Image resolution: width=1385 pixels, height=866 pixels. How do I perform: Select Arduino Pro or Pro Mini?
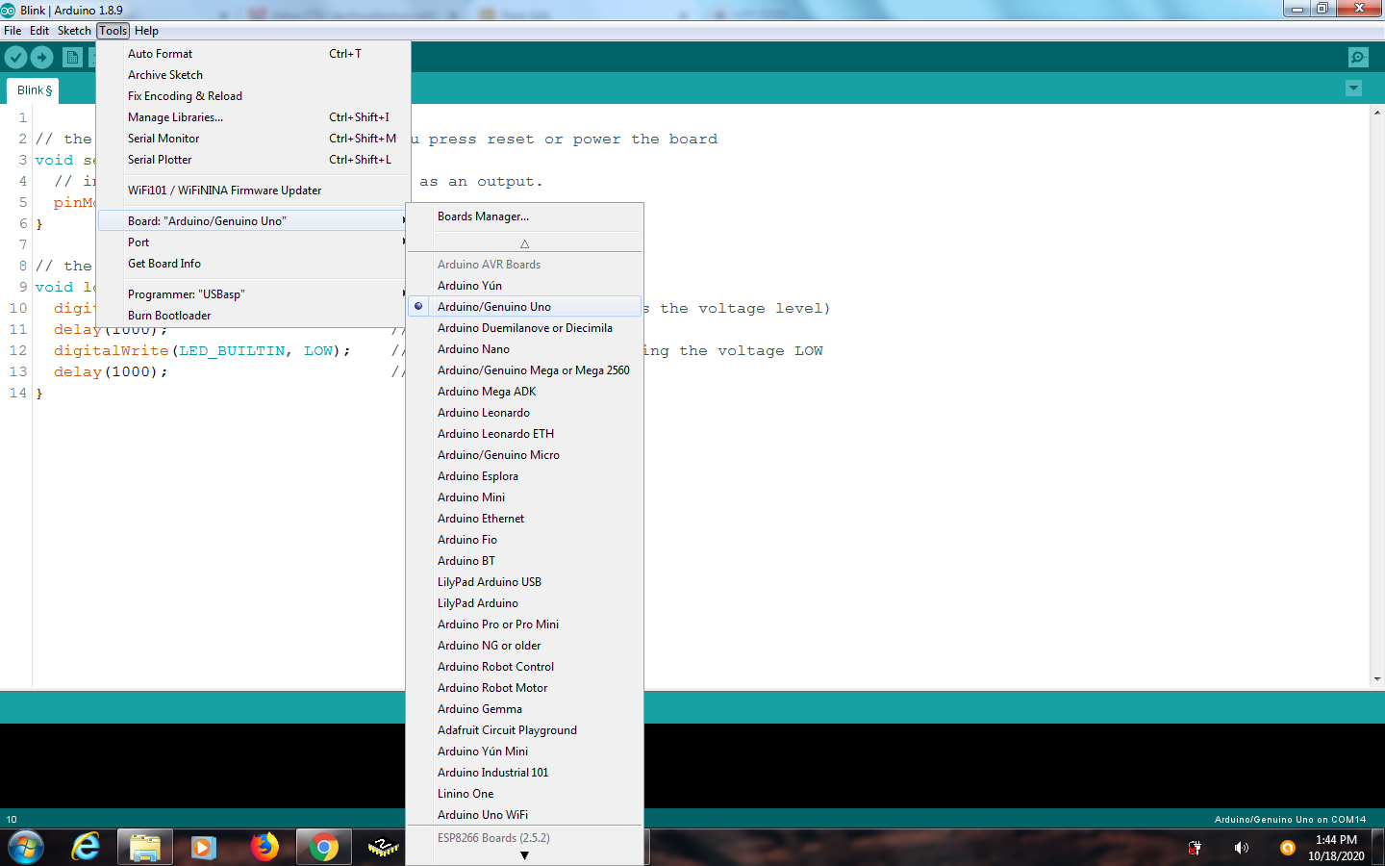pyautogui.click(x=524, y=624)
